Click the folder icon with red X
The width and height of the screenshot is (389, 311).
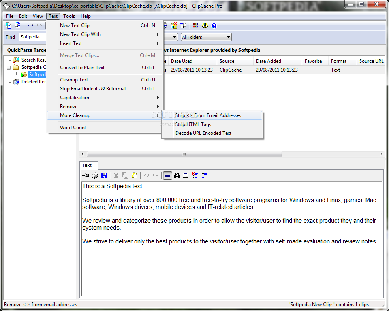point(174,26)
